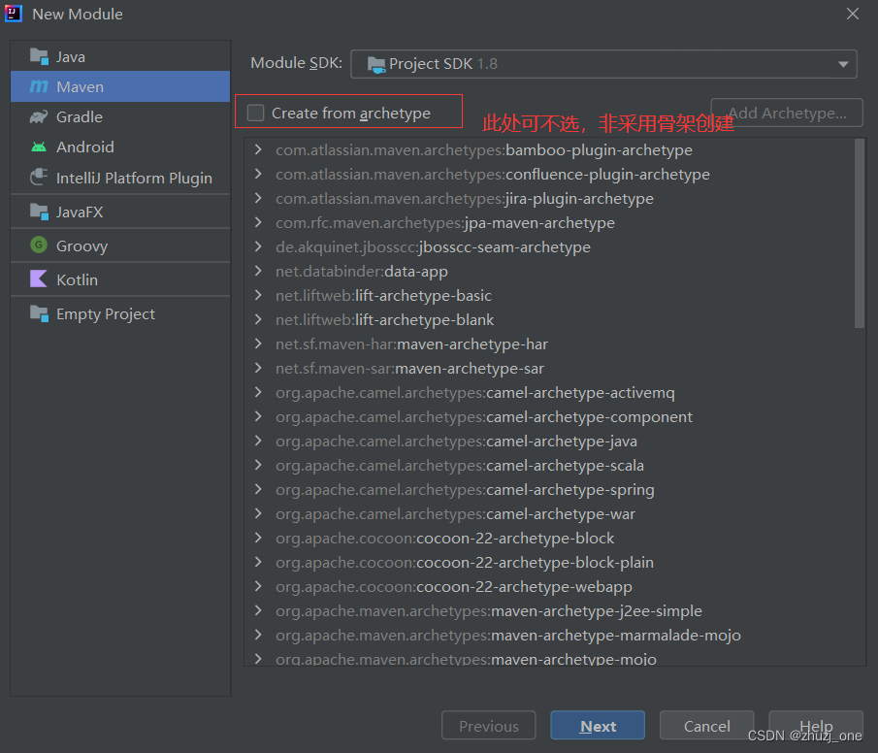Click the Gradle elephant icon
The width and height of the screenshot is (878, 753).
click(39, 116)
